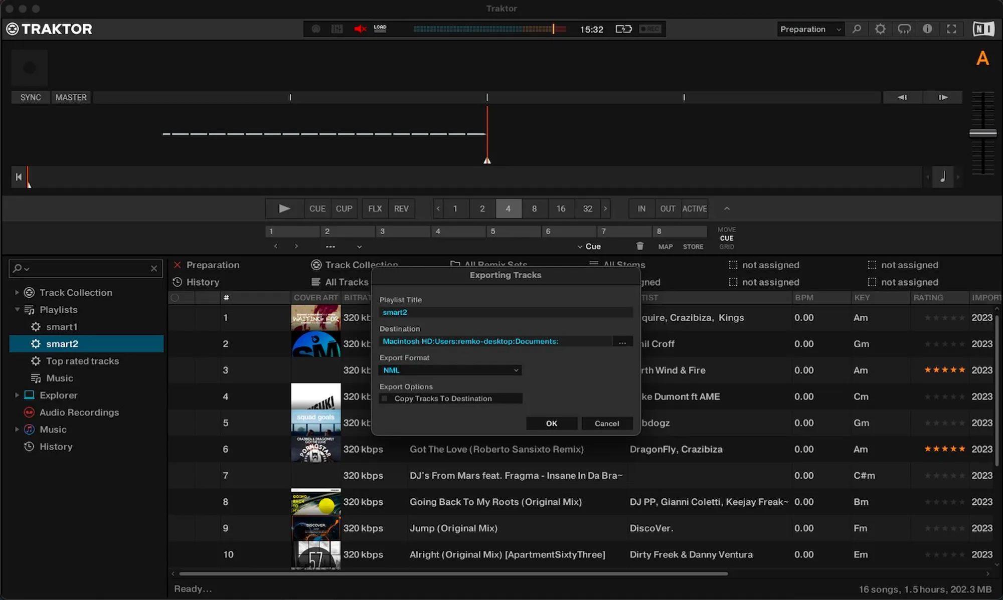Select the Top rated tracks playlist

[82, 361]
